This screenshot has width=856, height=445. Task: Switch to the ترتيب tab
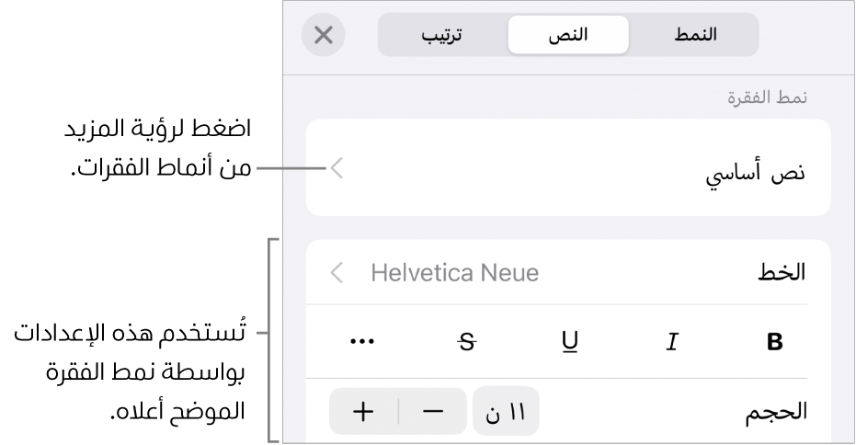click(442, 35)
